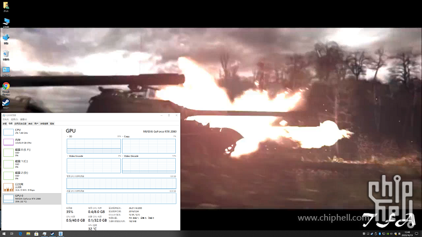422x237 pixels.
Task: Click the shared GPU memory usage graph
Action: [x=121, y=198]
